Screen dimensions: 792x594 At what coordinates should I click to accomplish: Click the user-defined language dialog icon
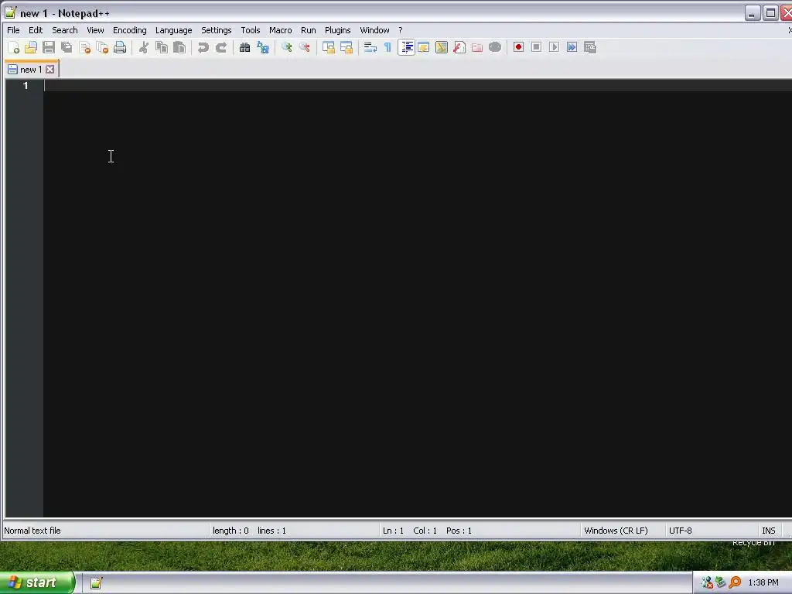[x=424, y=47]
